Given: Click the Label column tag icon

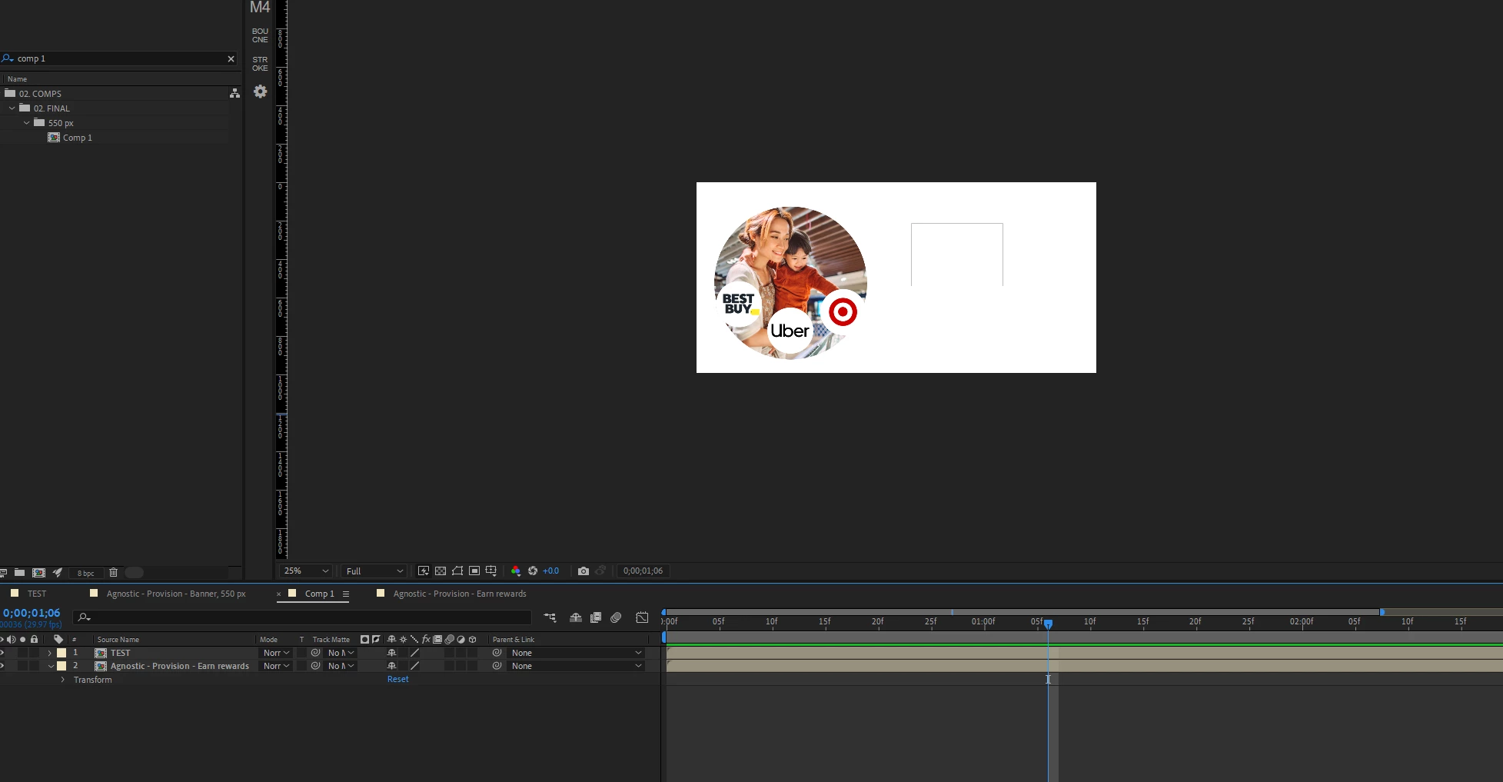Looking at the screenshot, I should click(x=58, y=640).
